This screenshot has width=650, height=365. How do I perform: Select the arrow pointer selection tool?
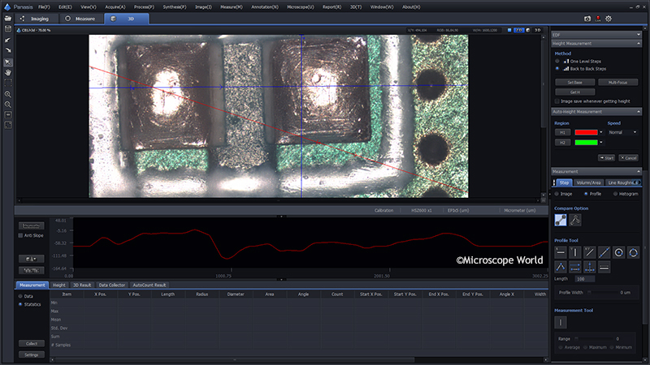(8, 62)
